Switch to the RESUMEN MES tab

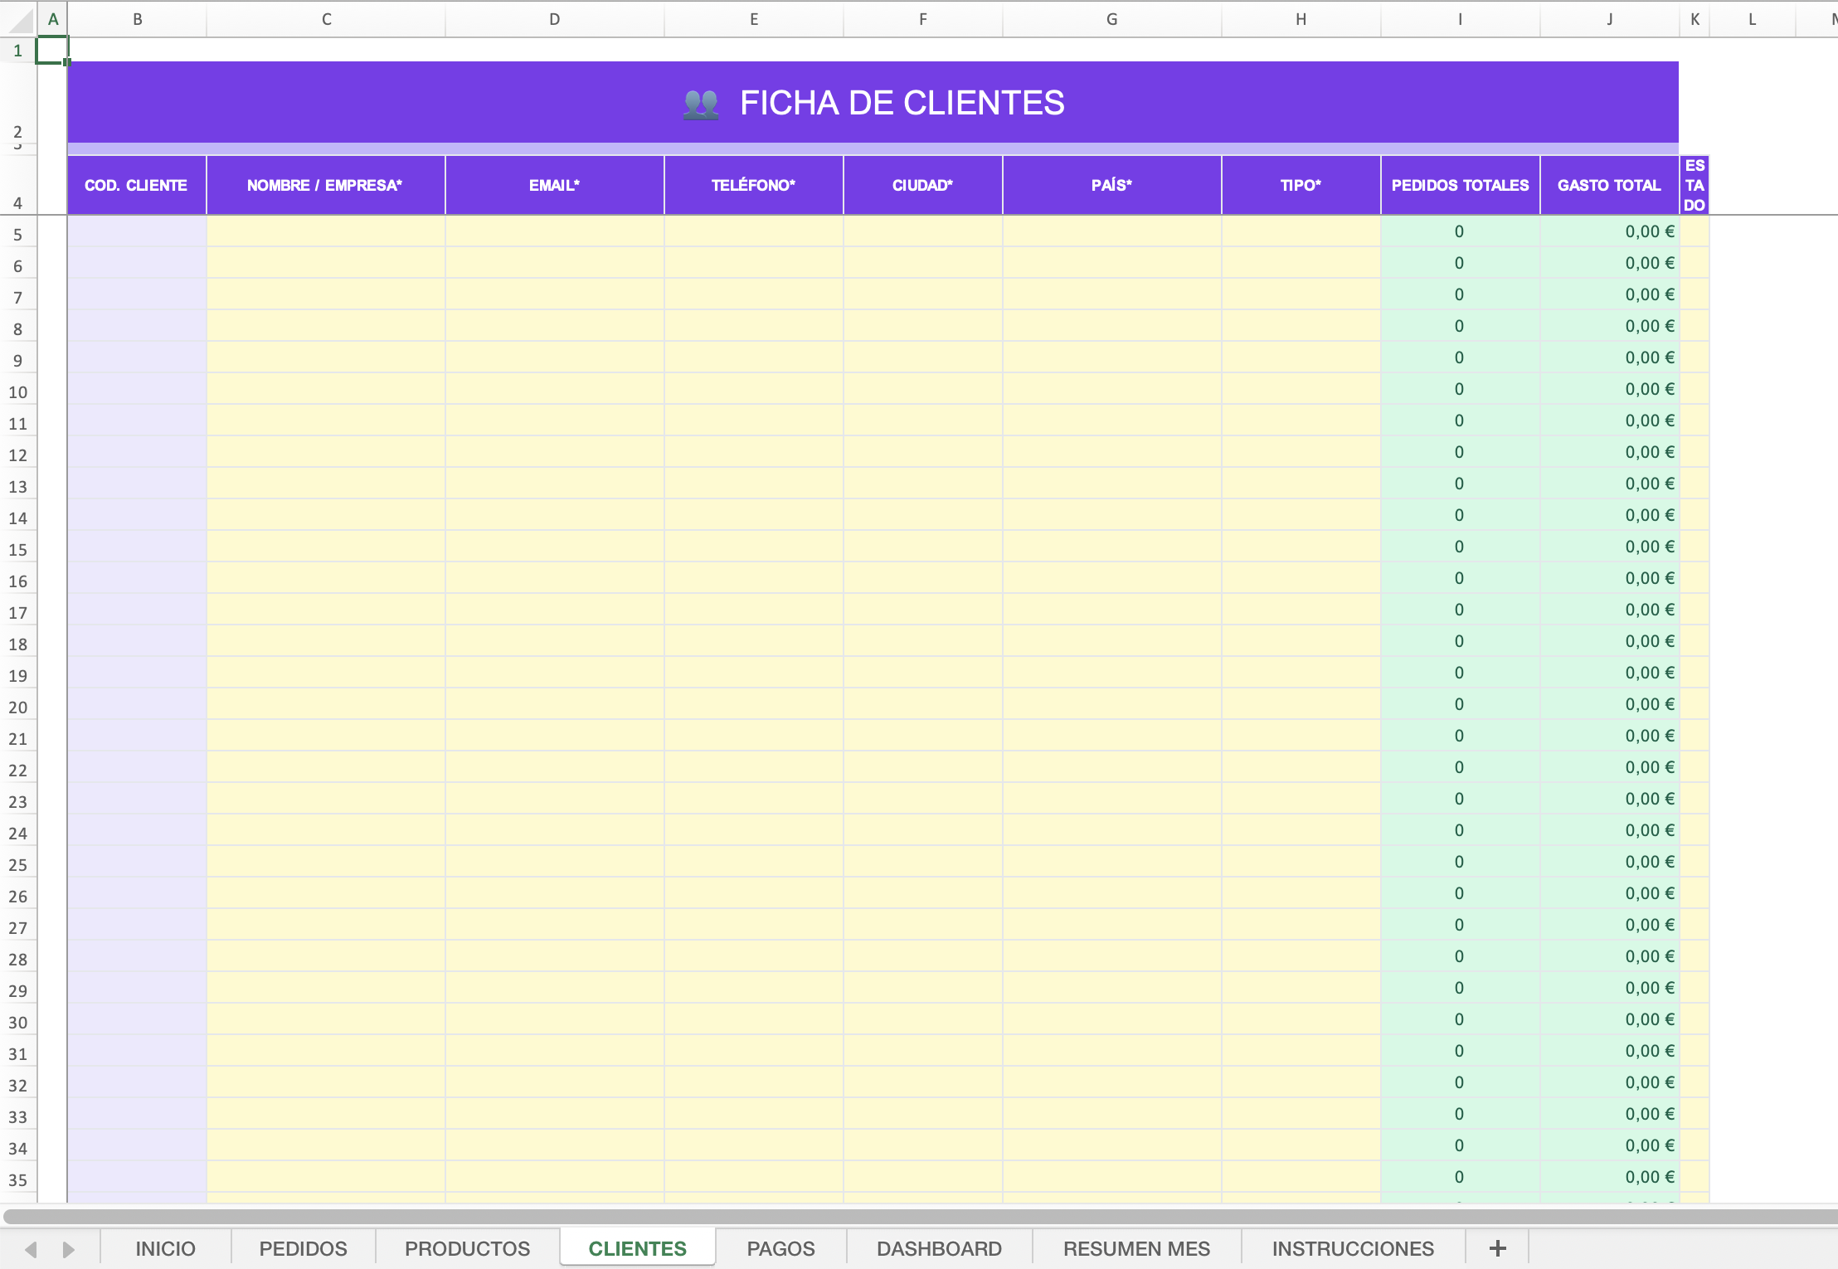pos(1136,1248)
